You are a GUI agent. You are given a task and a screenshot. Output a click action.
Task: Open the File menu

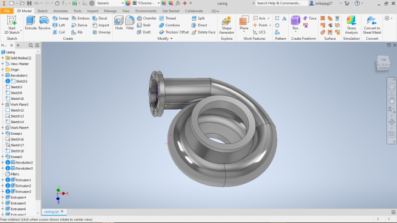coord(7,11)
